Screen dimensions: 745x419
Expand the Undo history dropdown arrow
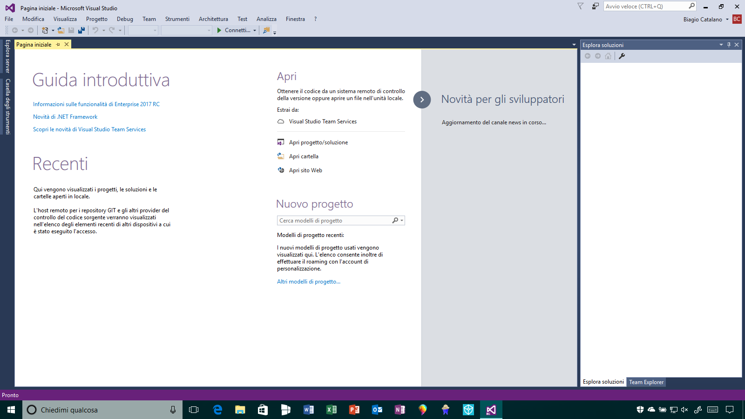[103, 30]
